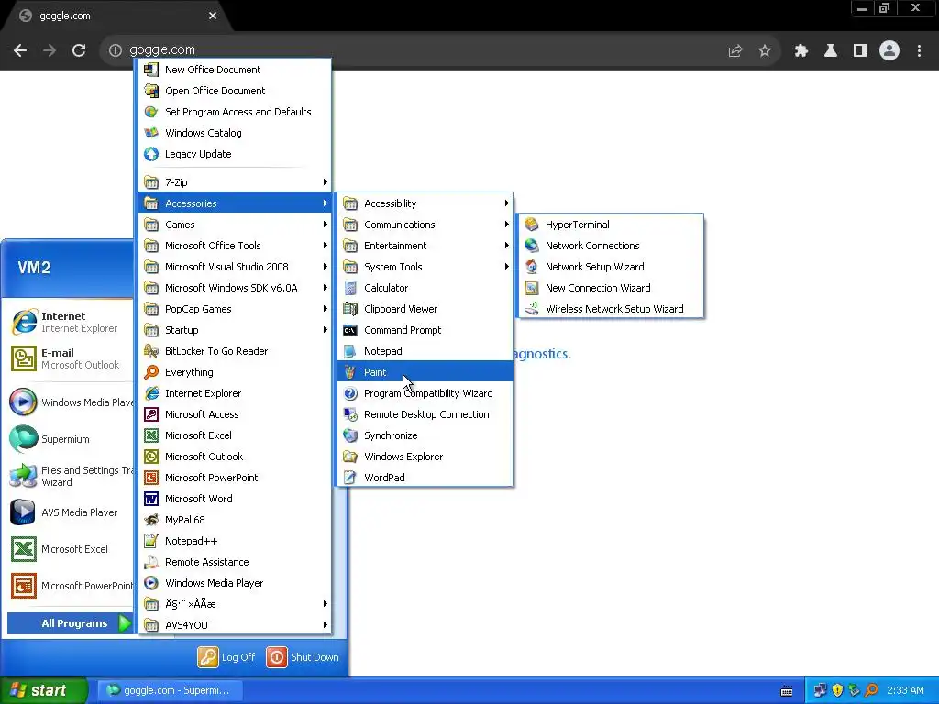Click Remote Desktop Connection icon
The width and height of the screenshot is (939, 704).
tap(350, 414)
